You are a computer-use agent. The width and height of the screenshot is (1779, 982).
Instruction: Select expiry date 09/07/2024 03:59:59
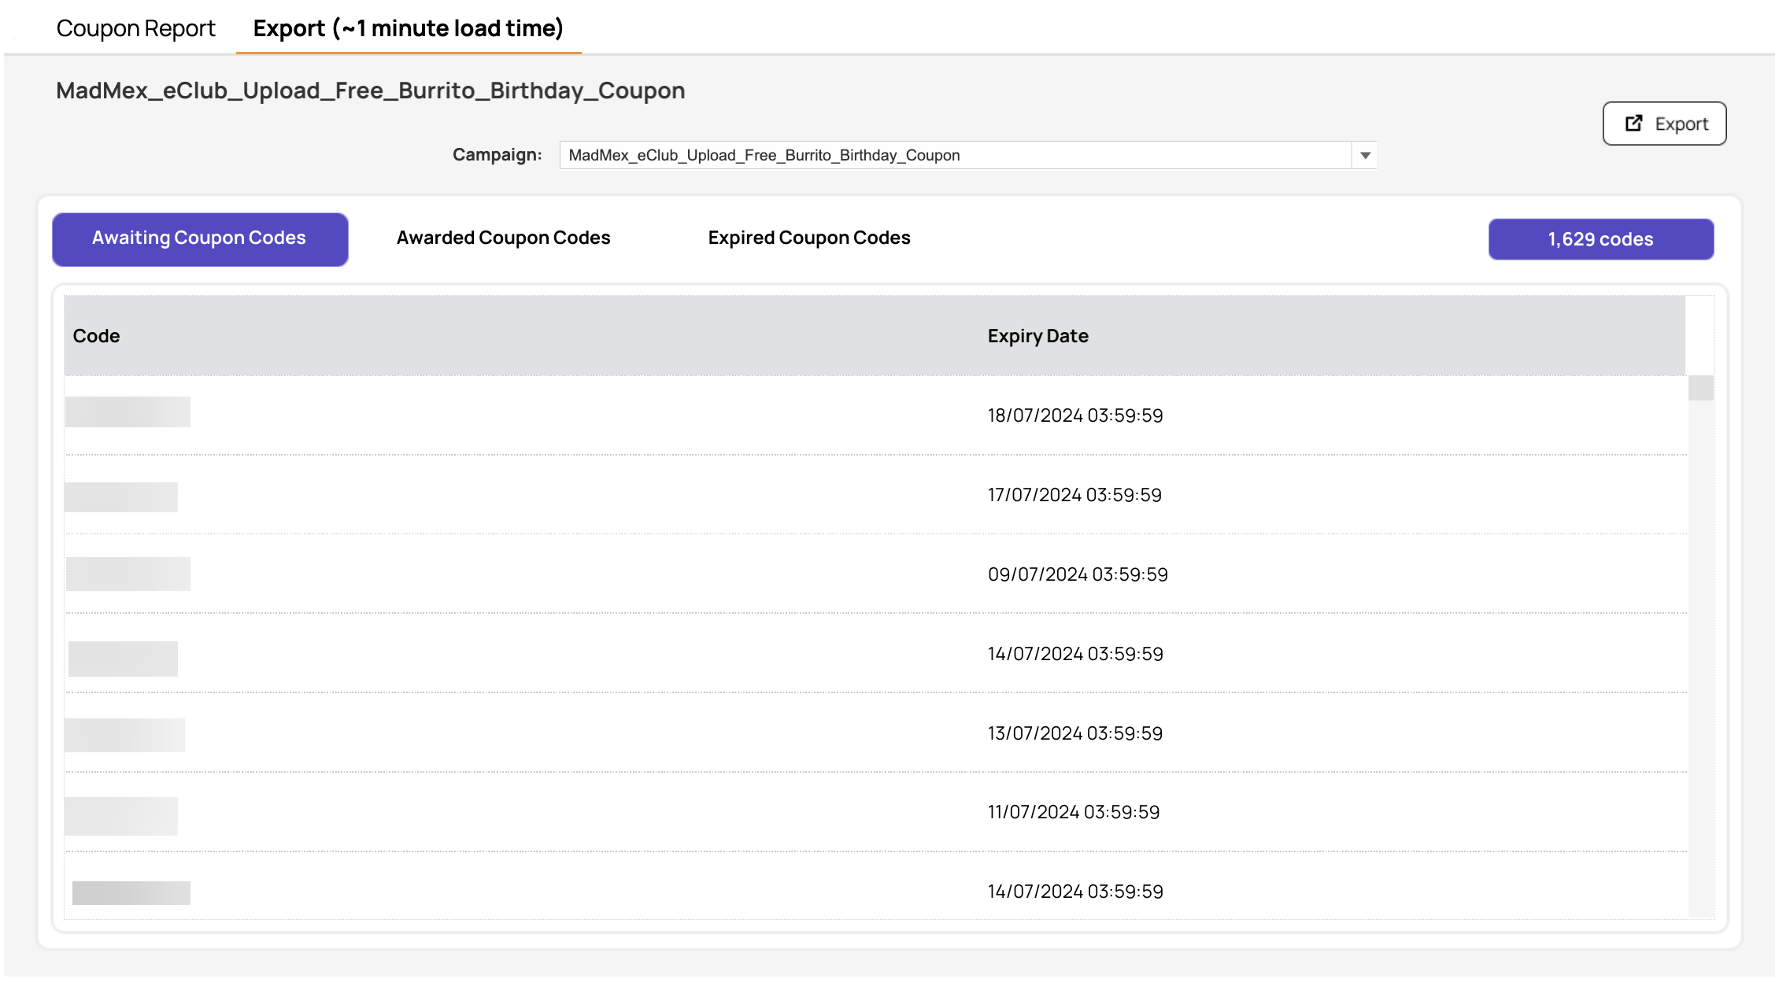(x=1078, y=574)
